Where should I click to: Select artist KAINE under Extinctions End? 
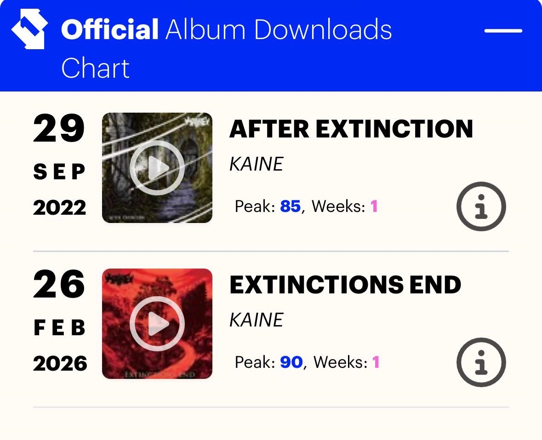[x=256, y=320]
